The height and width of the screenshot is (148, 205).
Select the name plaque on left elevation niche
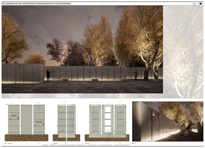14,116
